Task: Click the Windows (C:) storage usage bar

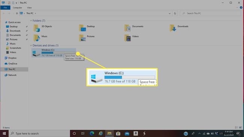Action: pos(58,53)
